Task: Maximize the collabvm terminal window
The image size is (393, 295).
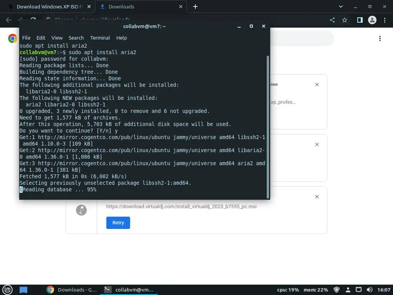Action: pos(251,27)
